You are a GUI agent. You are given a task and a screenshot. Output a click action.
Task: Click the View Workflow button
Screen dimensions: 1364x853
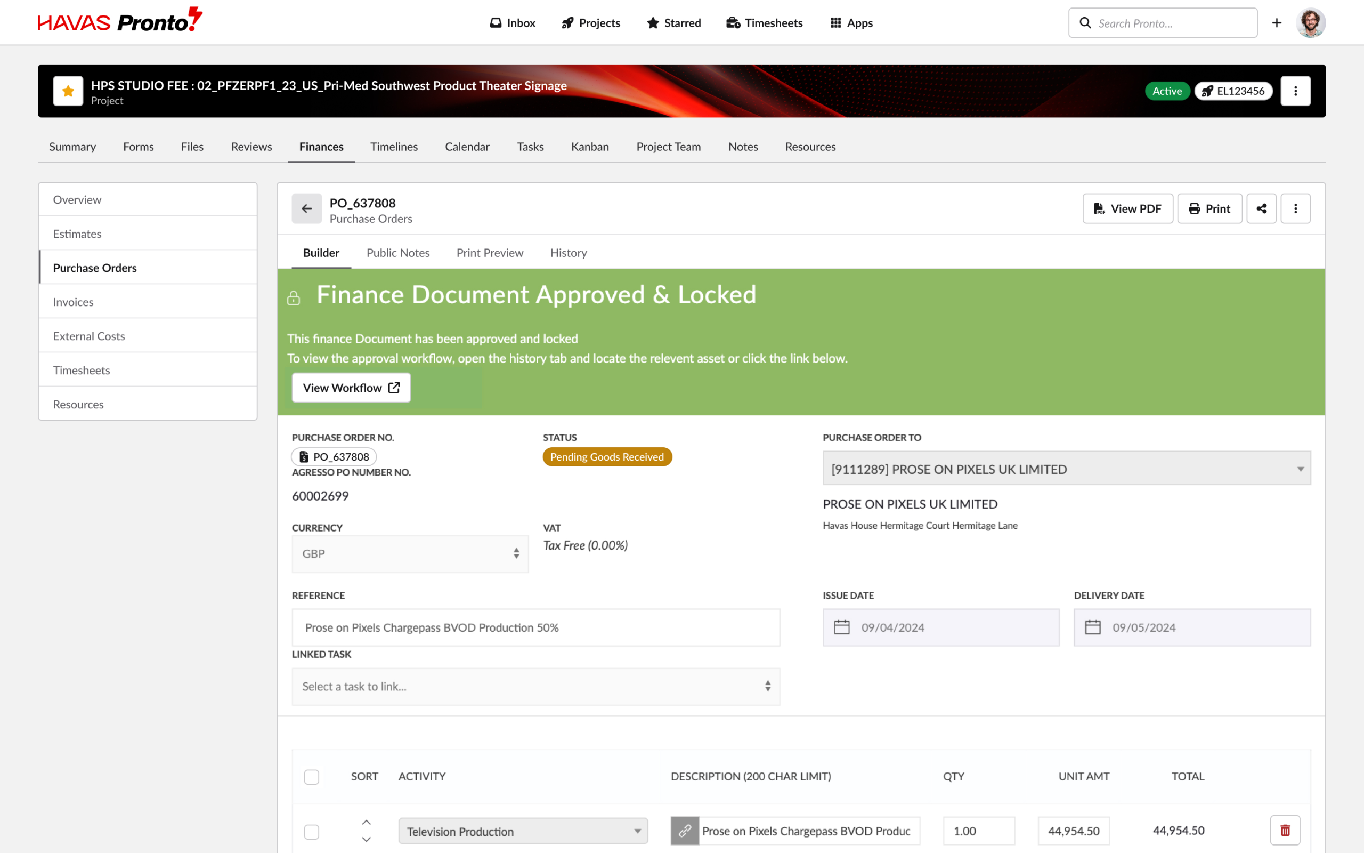click(x=351, y=388)
